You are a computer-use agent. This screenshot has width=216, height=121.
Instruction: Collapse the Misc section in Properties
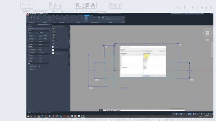point(49,64)
